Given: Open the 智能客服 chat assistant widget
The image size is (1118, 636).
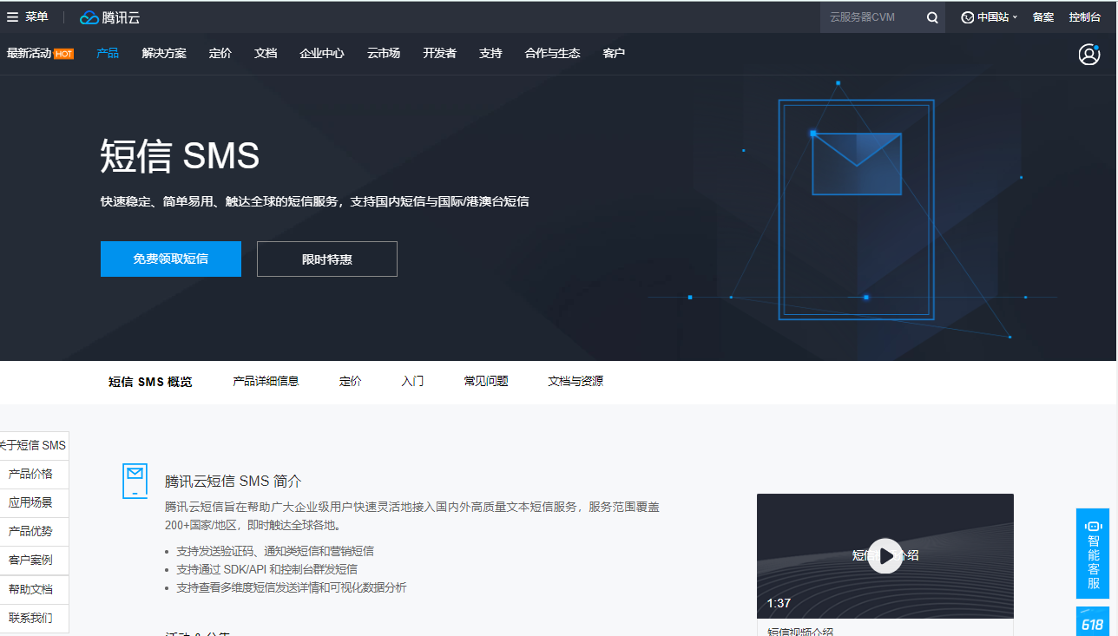Looking at the screenshot, I should tap(1093, 553).
